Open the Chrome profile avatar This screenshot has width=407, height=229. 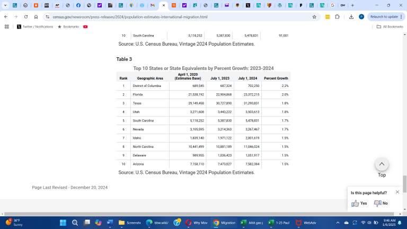[x=361, y=16]
